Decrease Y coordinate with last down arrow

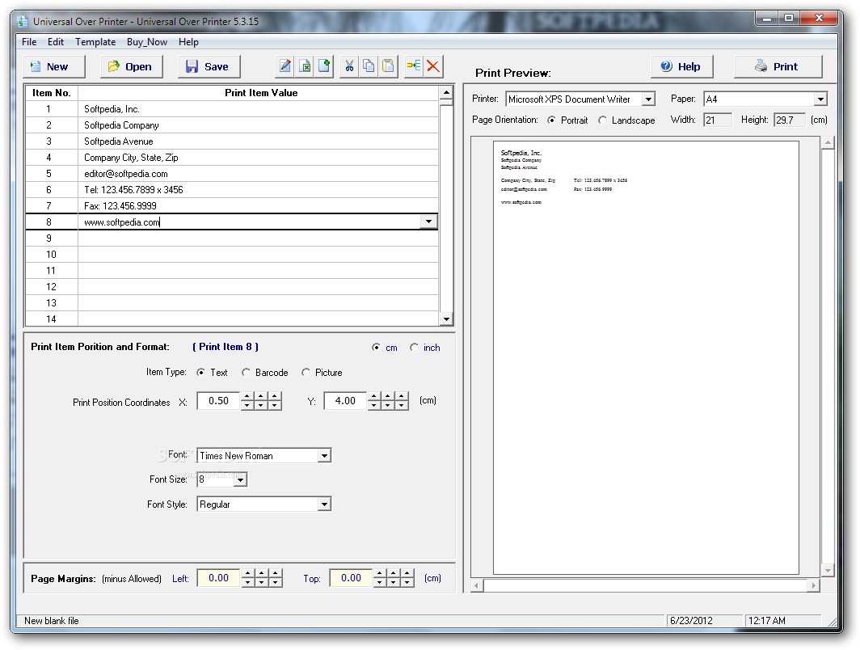(x=402, y=405)
